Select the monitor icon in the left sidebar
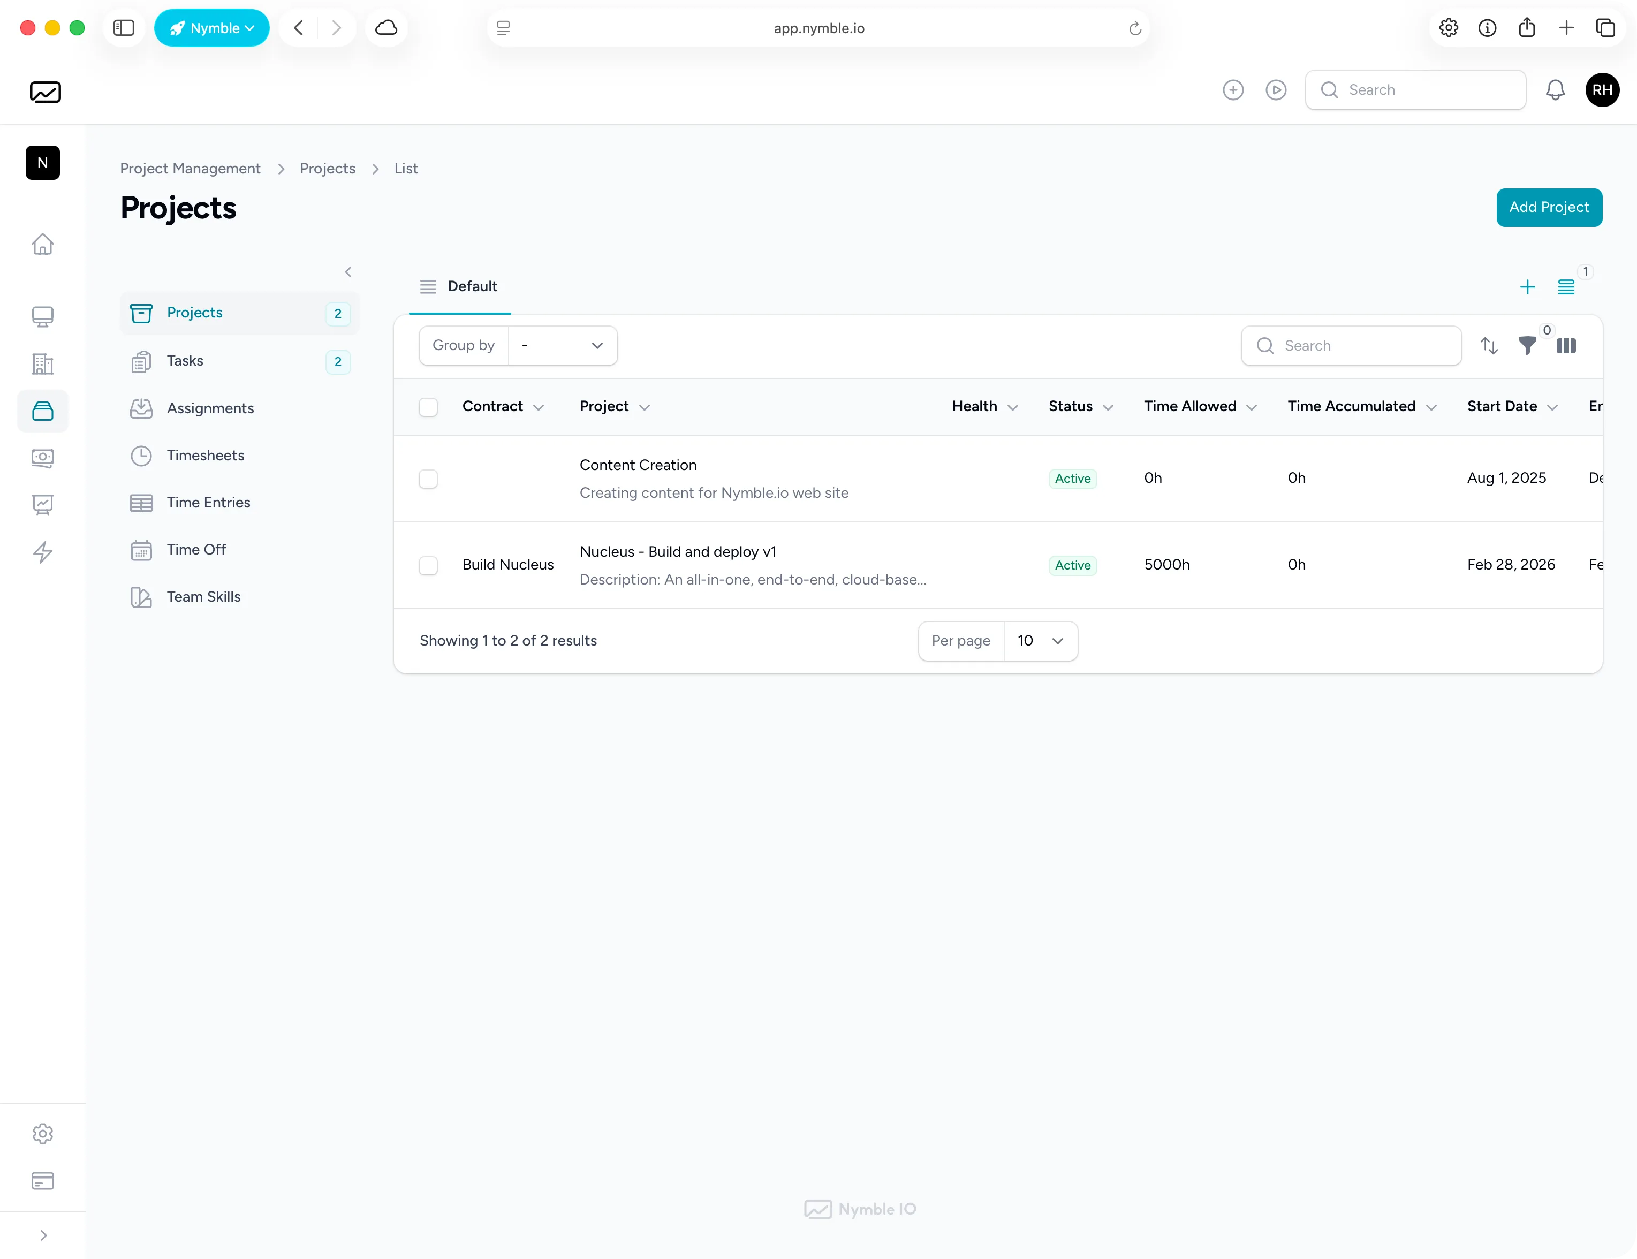1637x1259 pixels. 43,317
